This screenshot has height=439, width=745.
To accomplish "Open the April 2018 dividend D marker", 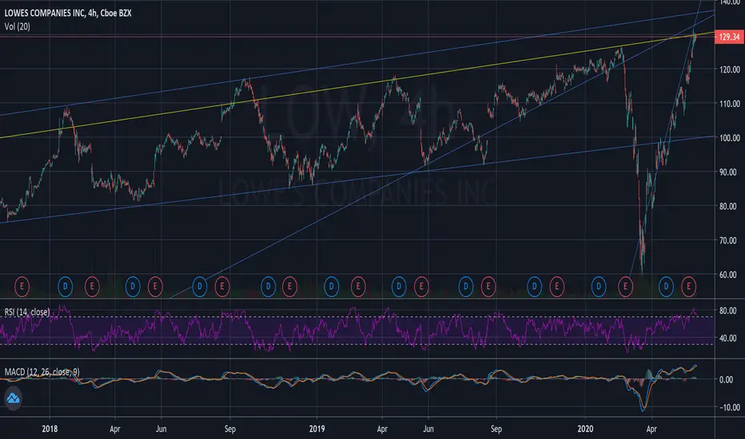I will click(133, 287).
